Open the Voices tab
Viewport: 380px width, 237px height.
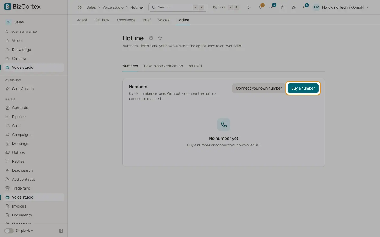coord(164,20)
